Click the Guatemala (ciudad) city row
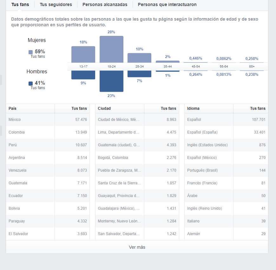276x270 pixels. point(137,145)
